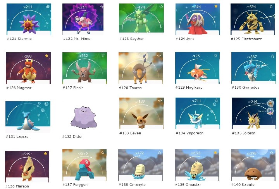279x189 pixels.
Task: Click the star icon on Vaporeon card
Action: coord(216,100)
